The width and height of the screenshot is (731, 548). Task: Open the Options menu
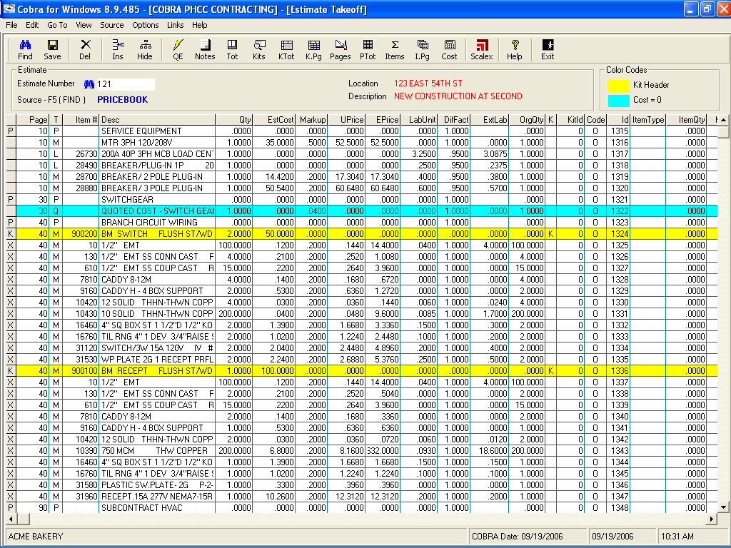point(146,25)
